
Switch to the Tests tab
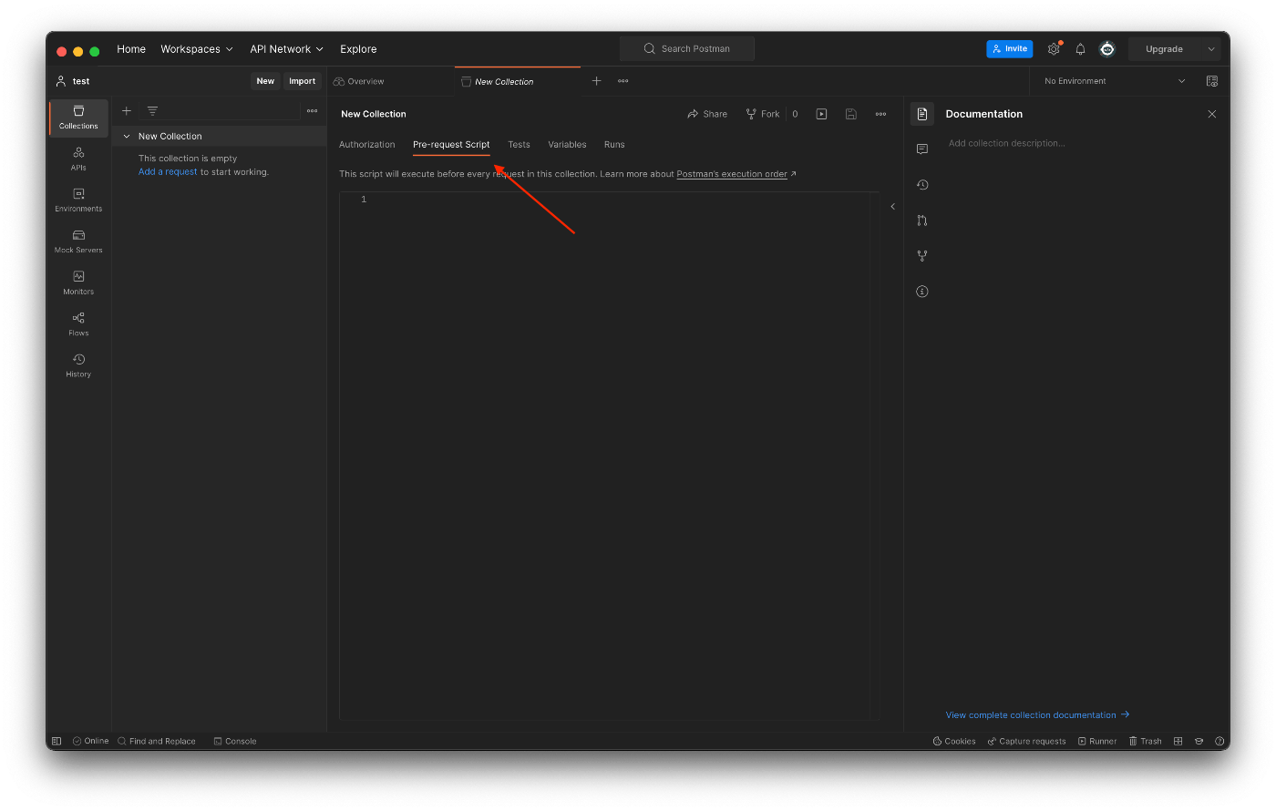(519, 145)
